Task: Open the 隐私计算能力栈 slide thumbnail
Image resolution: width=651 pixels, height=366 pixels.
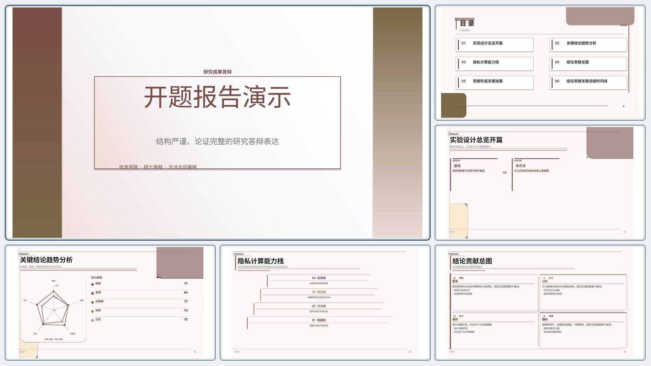Action: coord(325,303)
